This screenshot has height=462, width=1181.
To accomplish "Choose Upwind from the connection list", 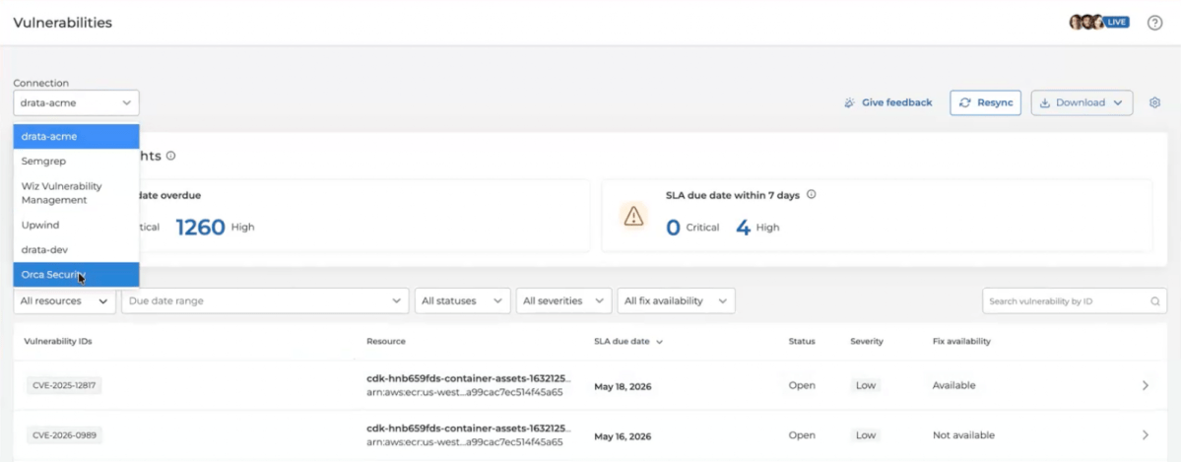I will point(76,225).
